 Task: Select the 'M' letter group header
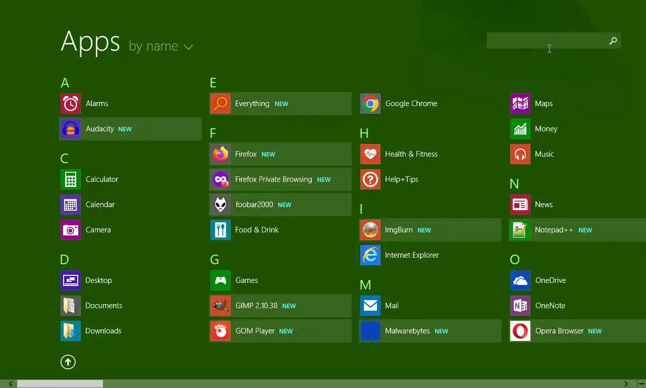(365, 285)
